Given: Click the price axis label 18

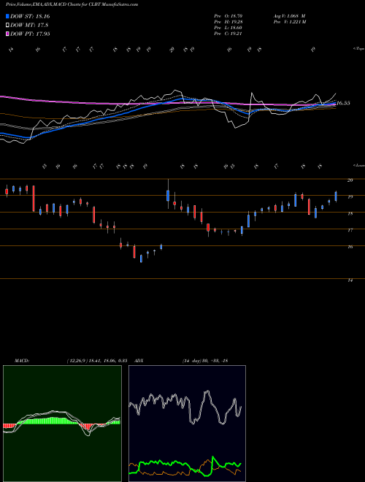Looking at the screenshot, I should [x=350, y=214].
